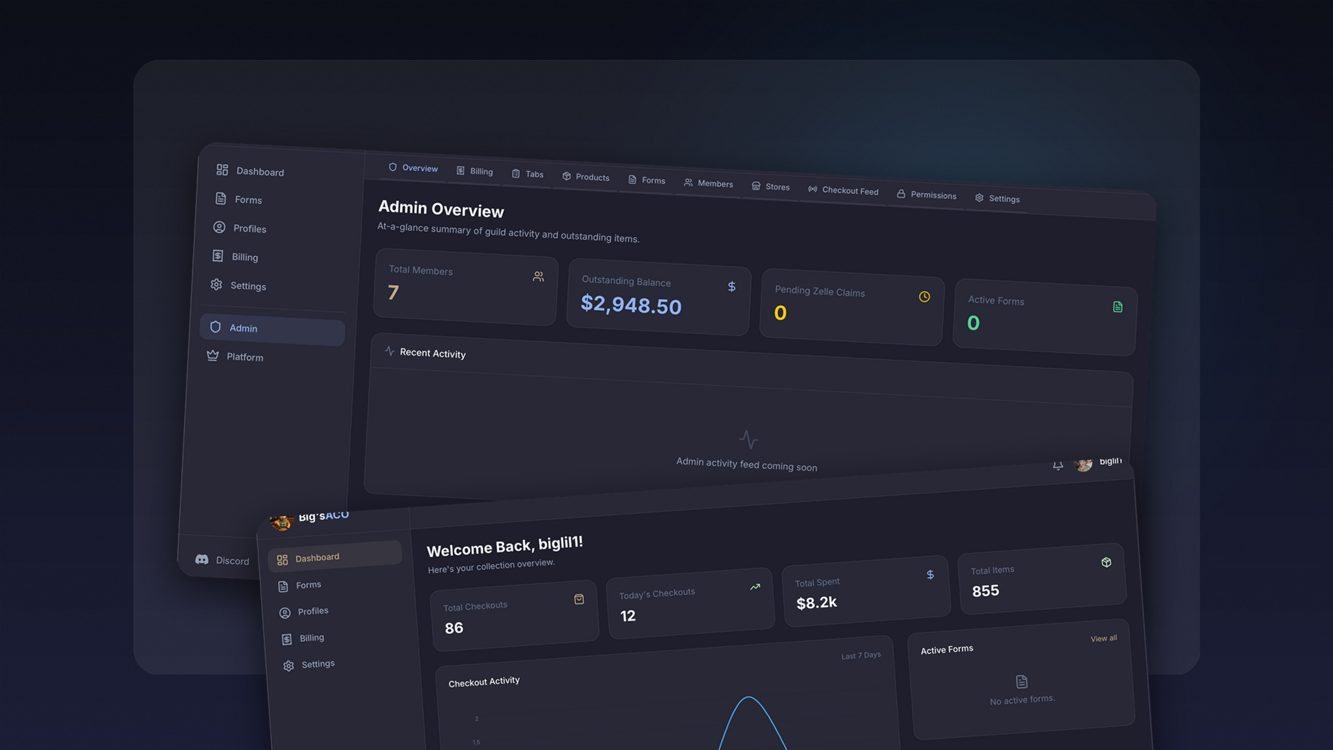Screen dimensions: 1333x750
Task: Click the Outstanding Balance dollar icon
Action: (732, 286)
